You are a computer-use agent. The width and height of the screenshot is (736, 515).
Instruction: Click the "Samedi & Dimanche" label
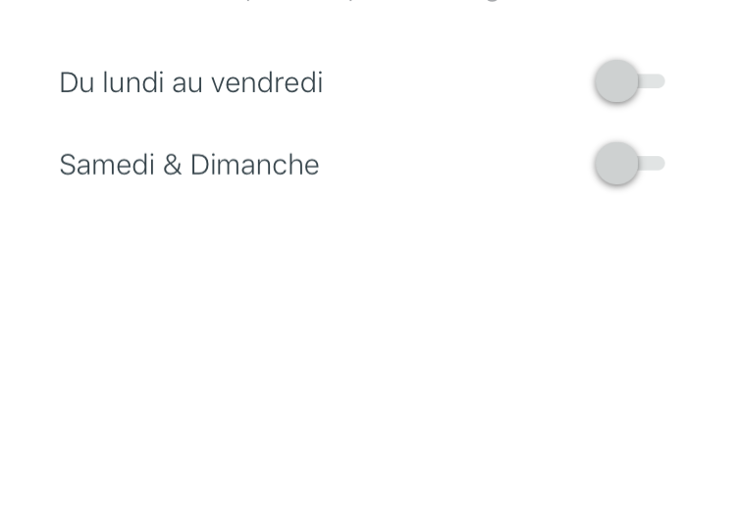coord(188,165)
